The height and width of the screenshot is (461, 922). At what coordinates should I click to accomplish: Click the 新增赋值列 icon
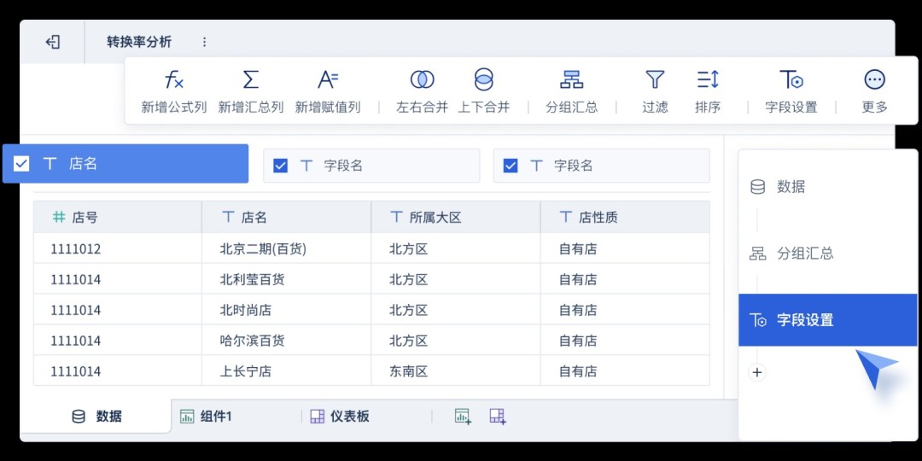point(328,80)
